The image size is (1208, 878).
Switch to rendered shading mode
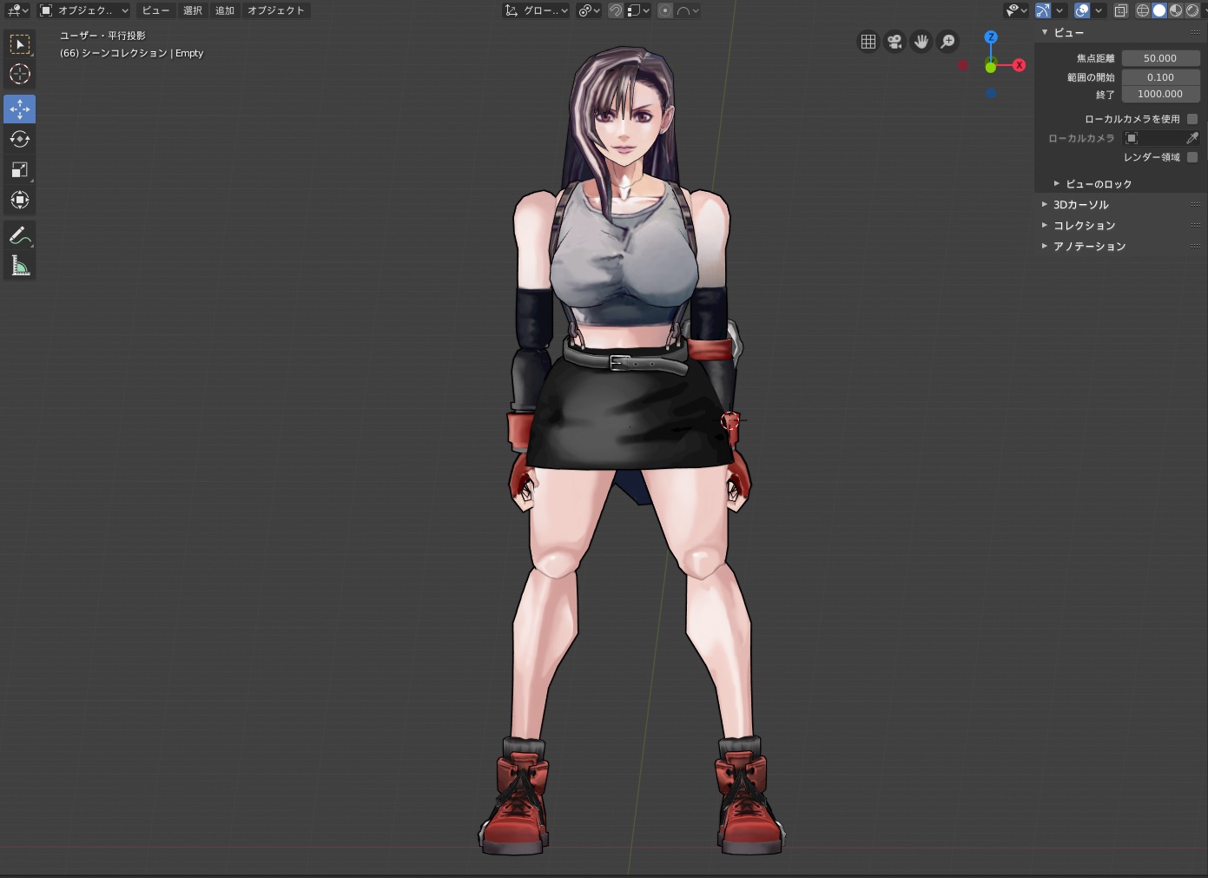[1192, 10]
